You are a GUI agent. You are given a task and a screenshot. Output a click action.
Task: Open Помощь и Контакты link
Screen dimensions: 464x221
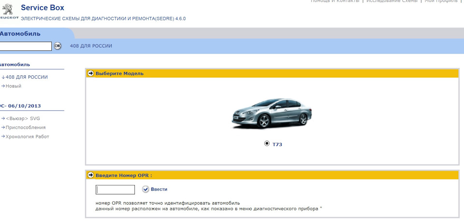coord(334,1)
